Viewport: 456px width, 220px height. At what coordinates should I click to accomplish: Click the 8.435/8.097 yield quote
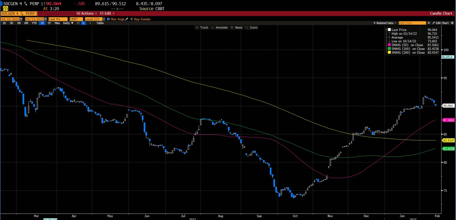point(149,4)
